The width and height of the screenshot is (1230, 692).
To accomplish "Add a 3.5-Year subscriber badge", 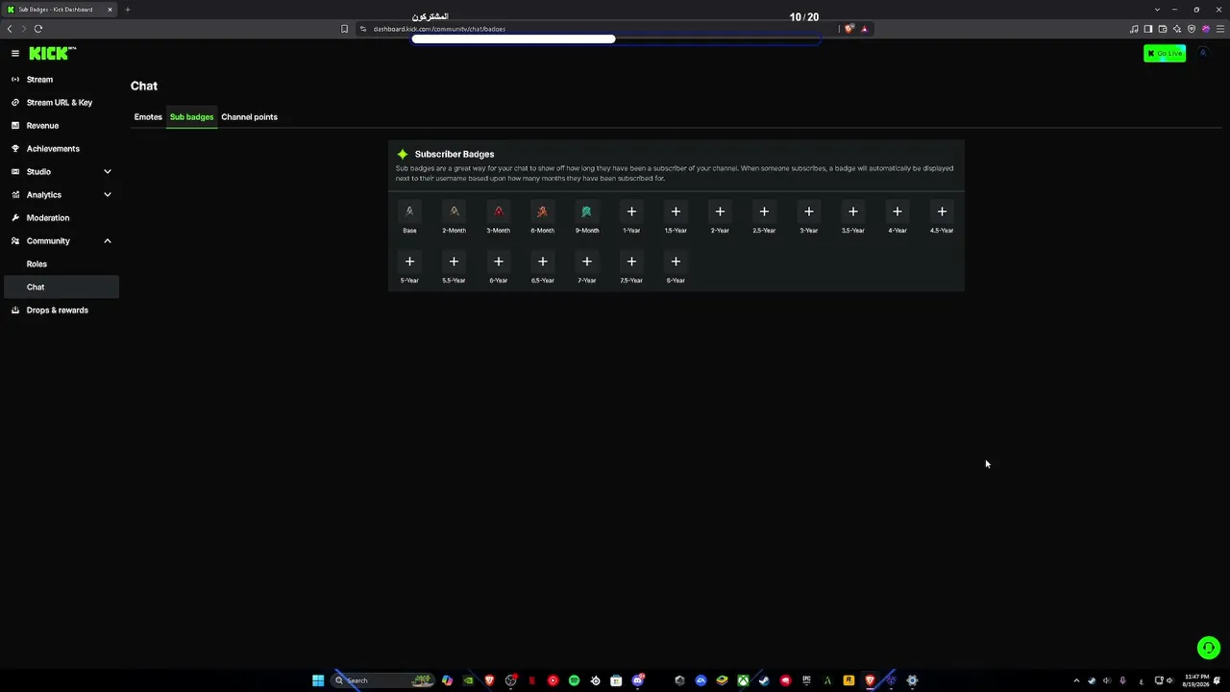I will (852, 211).
